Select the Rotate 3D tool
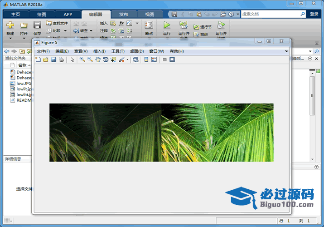This screenshot has height=227, width=324. coord(106,59)
